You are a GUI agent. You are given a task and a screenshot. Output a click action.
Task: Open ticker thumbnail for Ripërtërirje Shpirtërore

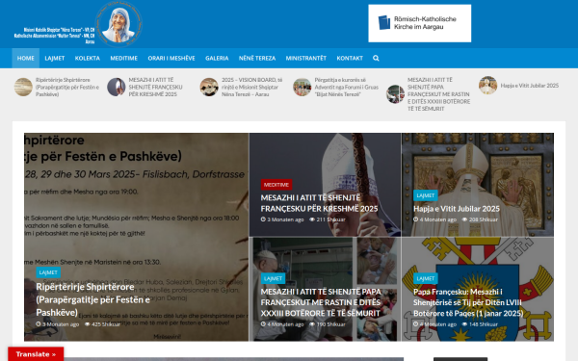point(23,87)
